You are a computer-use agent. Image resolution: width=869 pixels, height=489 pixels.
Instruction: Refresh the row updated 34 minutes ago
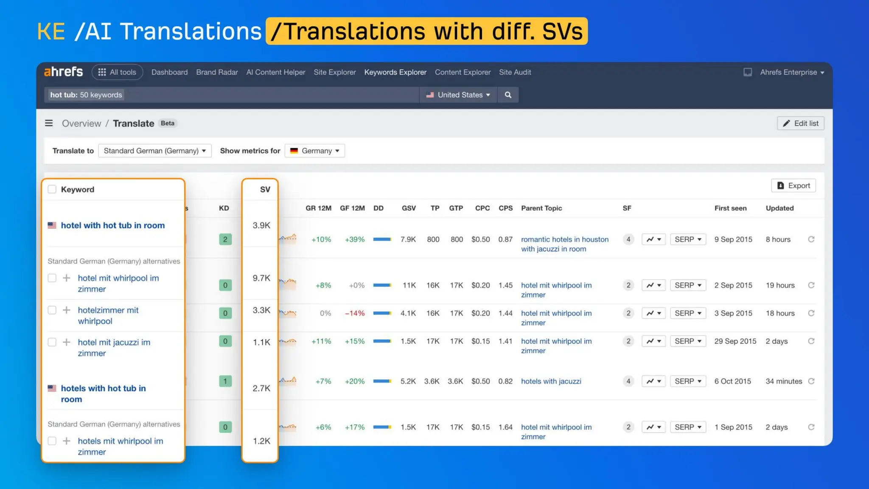811,381
